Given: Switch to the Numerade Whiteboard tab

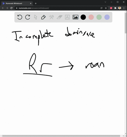Looking at the screenshot, I should point(17,3).
